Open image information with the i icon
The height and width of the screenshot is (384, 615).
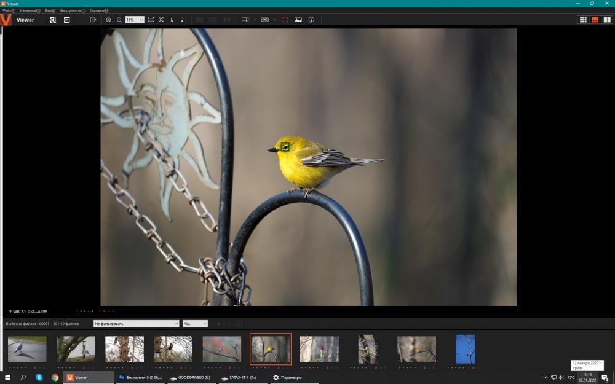pos(311,20)
